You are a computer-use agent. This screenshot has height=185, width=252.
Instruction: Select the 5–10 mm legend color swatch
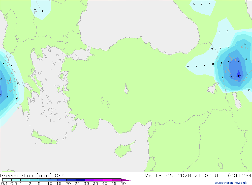coord(43,180)
